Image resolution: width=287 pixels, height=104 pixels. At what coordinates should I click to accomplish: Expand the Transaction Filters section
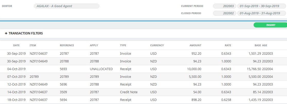[x=24, y=33]
